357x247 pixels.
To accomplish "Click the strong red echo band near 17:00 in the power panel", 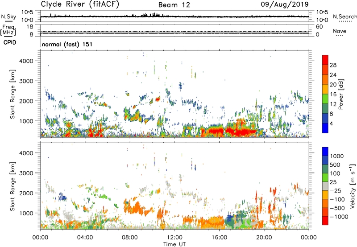I will click(240, 132).
